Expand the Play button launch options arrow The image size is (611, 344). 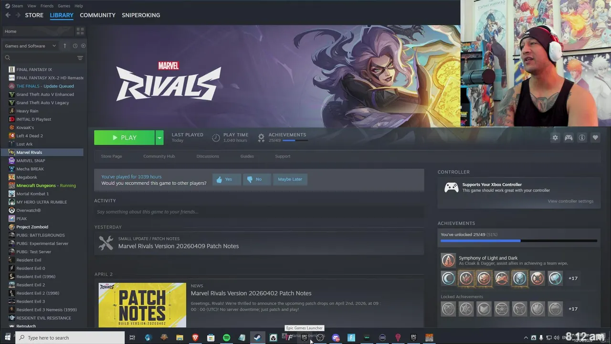pyautogui.click(x=159, y=138)
